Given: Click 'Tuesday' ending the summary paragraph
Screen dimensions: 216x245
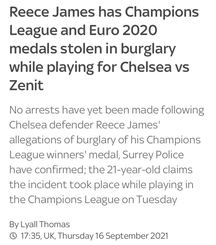Looking at the screenshot, I should tap(157, 200).
